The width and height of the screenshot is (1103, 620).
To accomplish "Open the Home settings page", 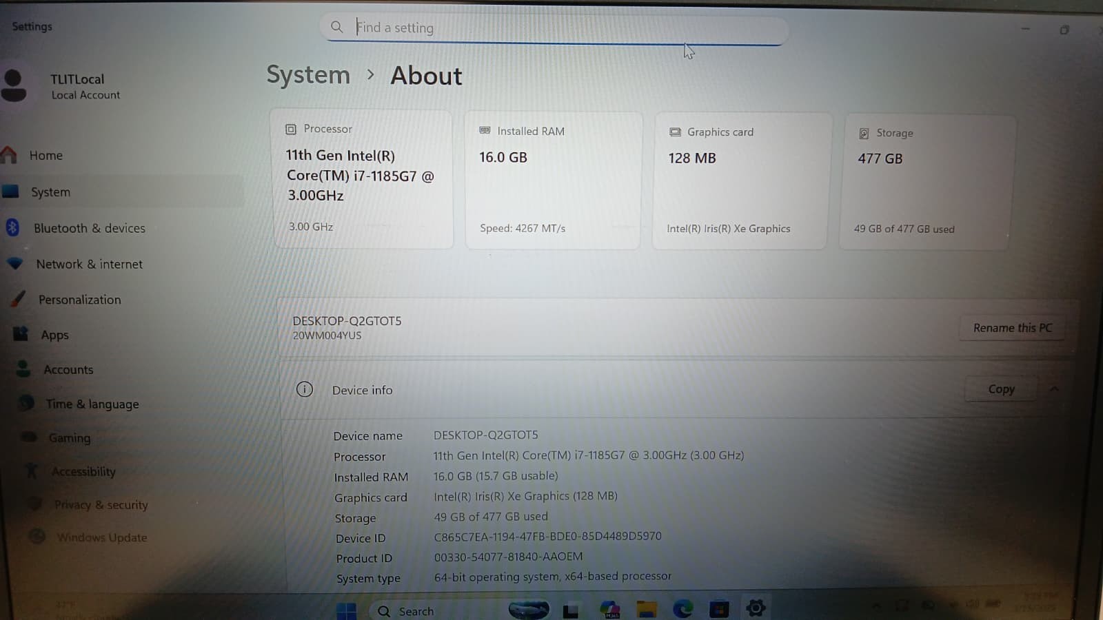I will point(45,156).
